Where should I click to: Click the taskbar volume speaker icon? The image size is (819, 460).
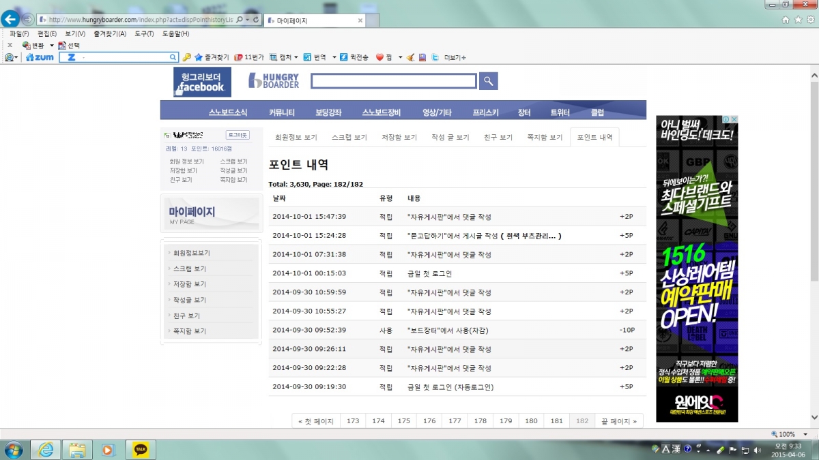pyautogui.click(x=756, y=450)
